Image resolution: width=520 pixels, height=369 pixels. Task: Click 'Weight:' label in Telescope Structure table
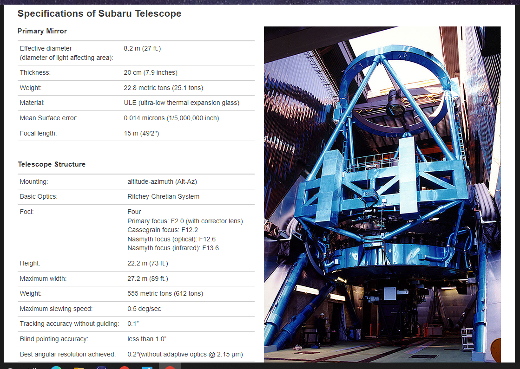[31, 293]
